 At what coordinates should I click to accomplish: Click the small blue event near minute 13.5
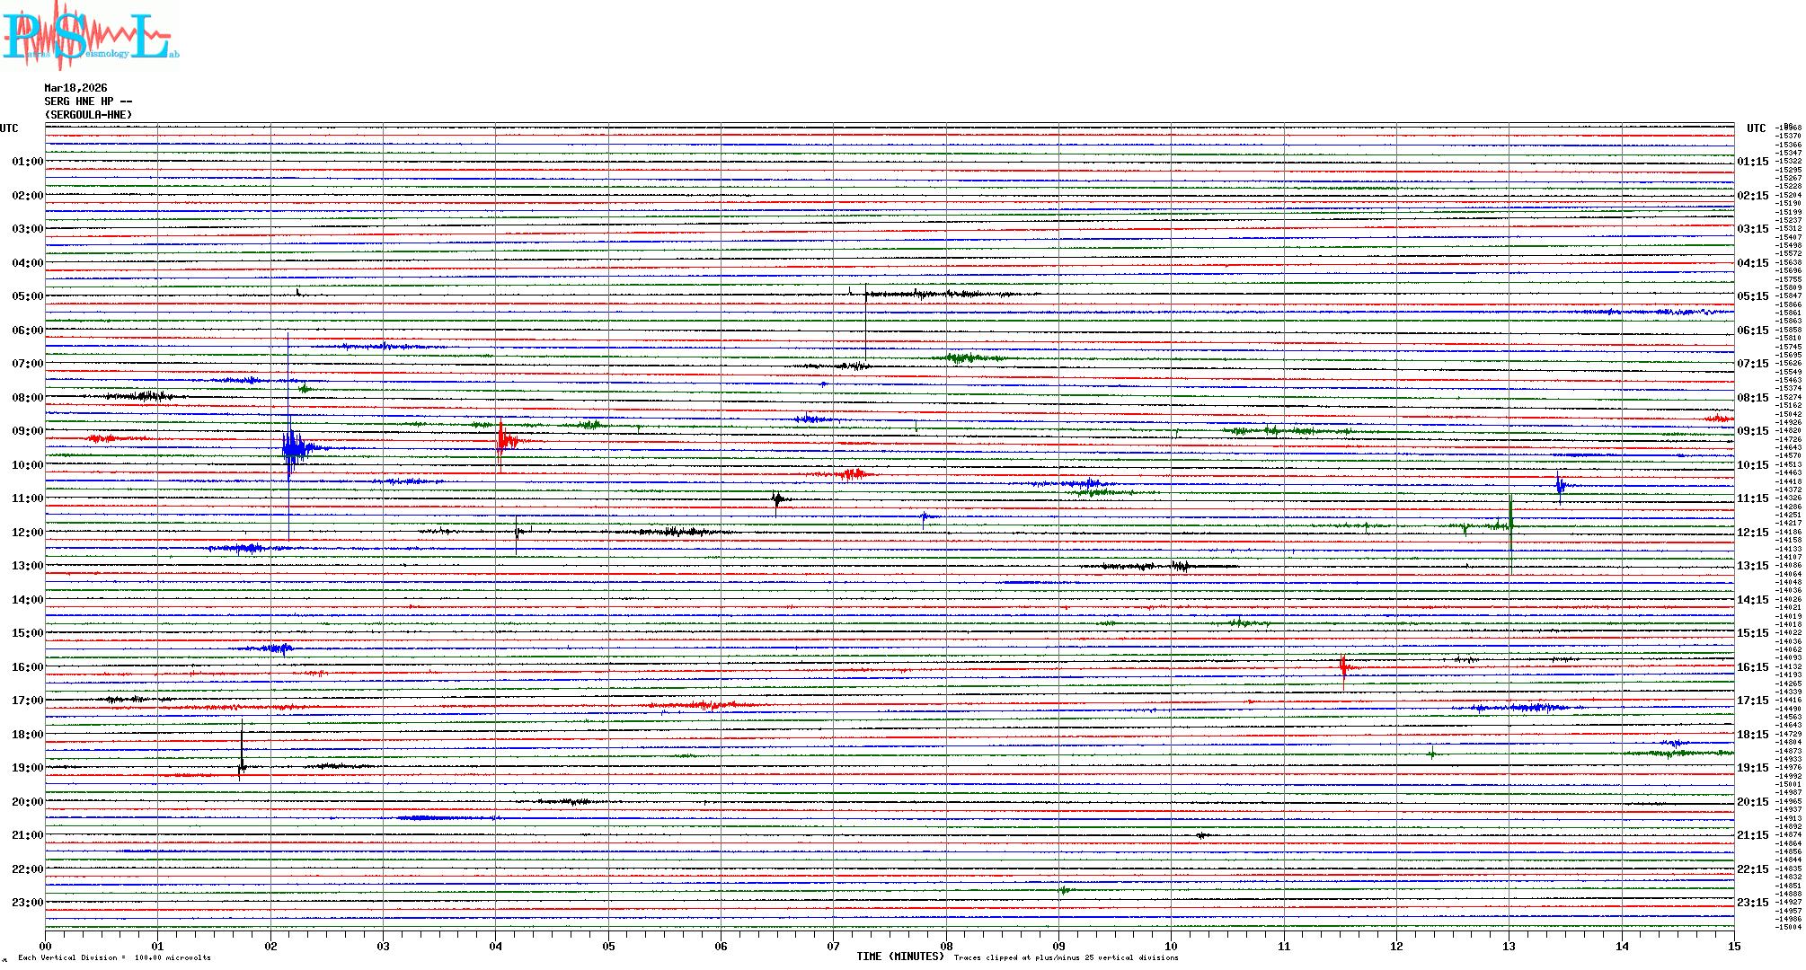pos(1560,486)
